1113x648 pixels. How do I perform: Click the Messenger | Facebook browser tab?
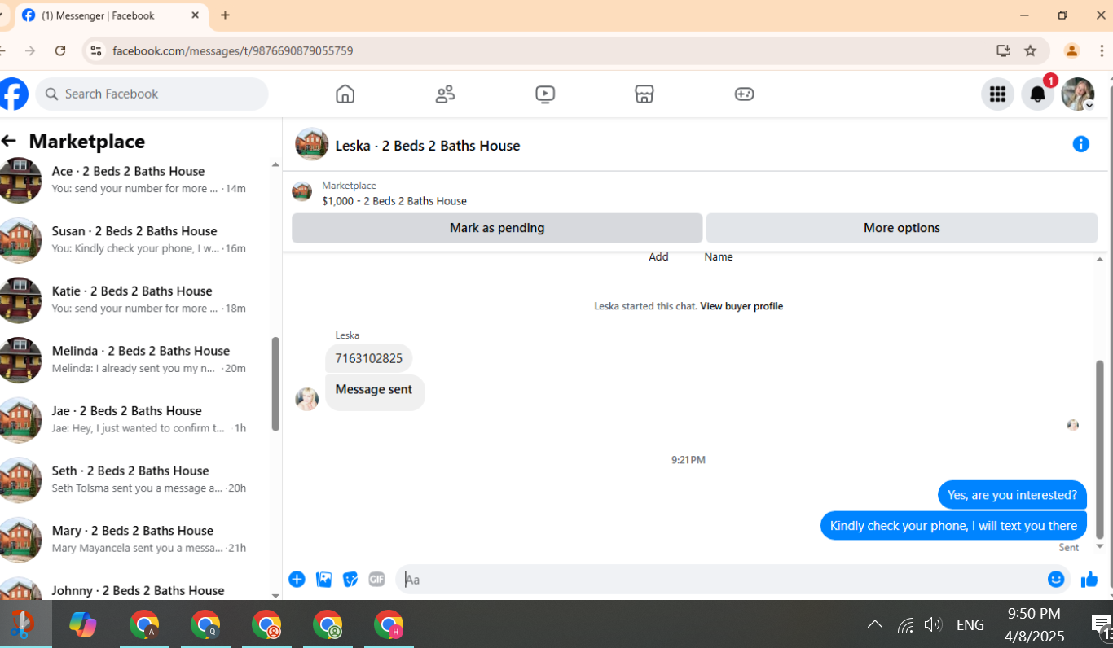[112, 15]
